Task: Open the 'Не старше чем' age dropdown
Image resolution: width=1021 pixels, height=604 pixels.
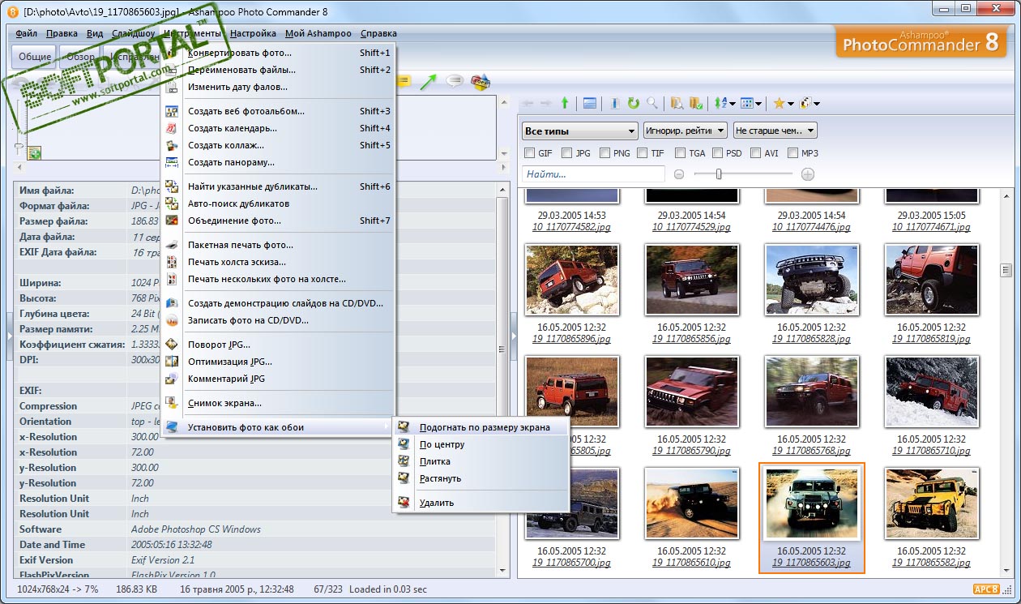Action: click(775, 131)
